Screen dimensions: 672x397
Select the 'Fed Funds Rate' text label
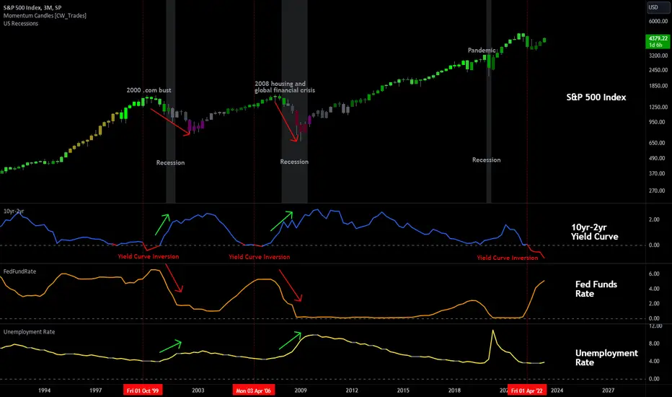point(596,289)
